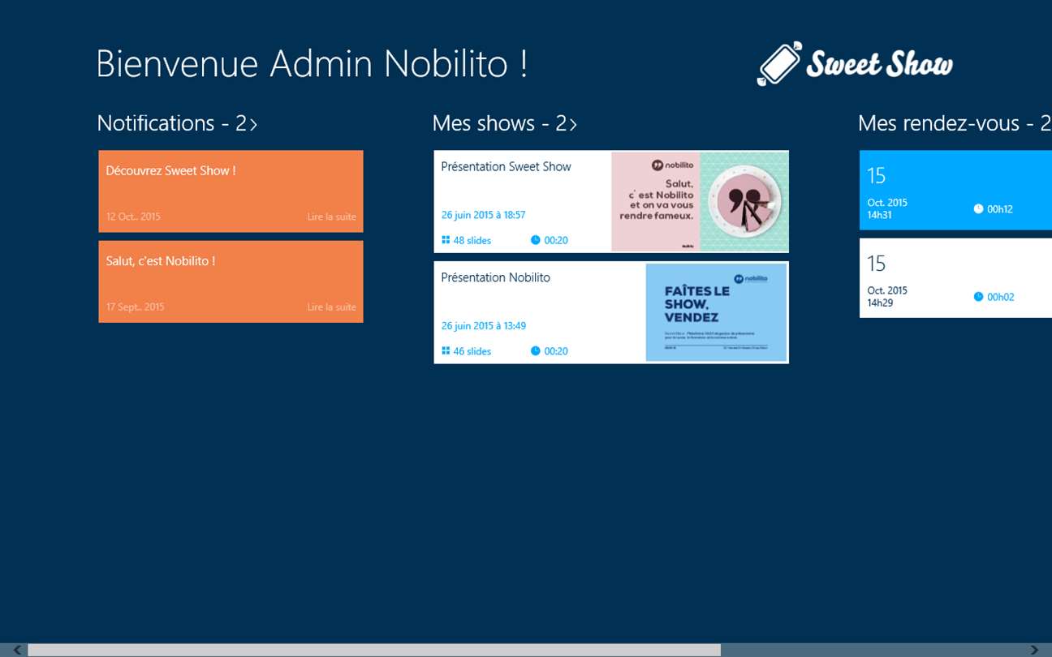
Task: Open the Présentation Nobilito title
Action: coord(495,277)
